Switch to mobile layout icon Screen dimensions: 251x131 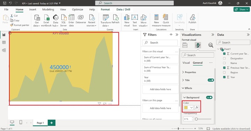click(21, 122)
